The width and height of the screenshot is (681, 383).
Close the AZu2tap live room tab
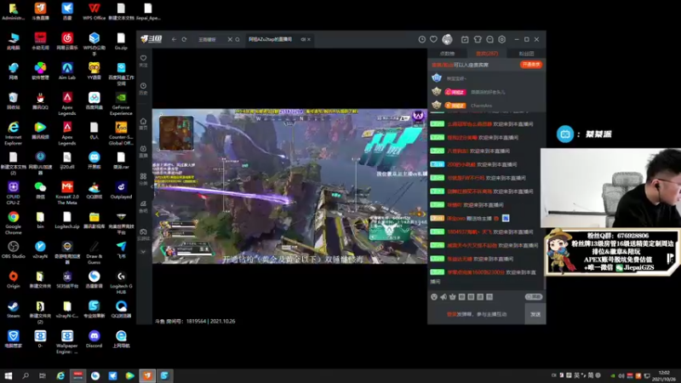(309, 39)
